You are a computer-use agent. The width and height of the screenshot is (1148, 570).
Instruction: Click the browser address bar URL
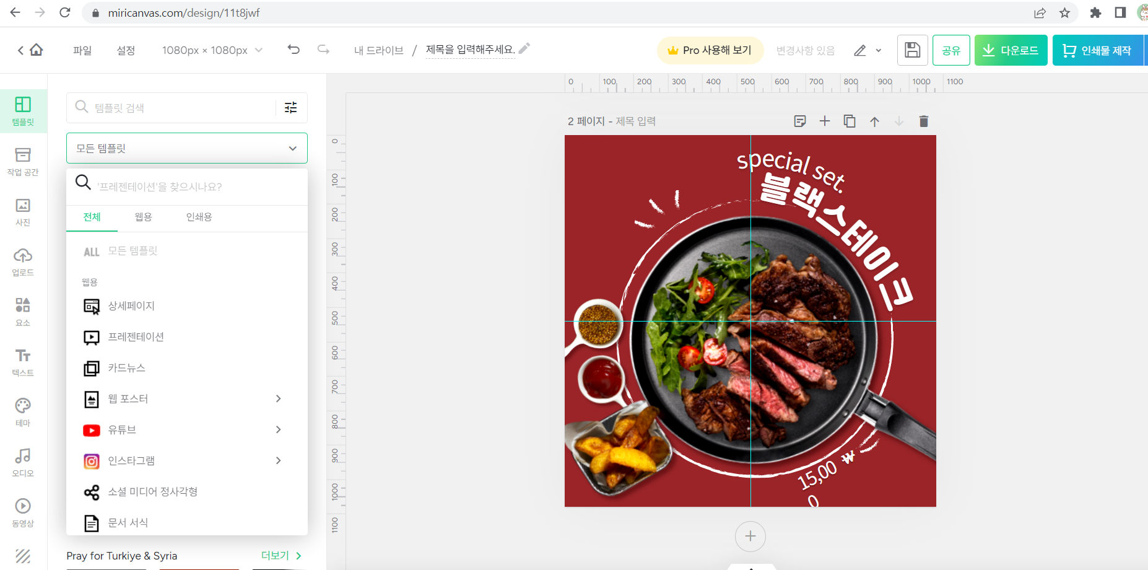184,13
